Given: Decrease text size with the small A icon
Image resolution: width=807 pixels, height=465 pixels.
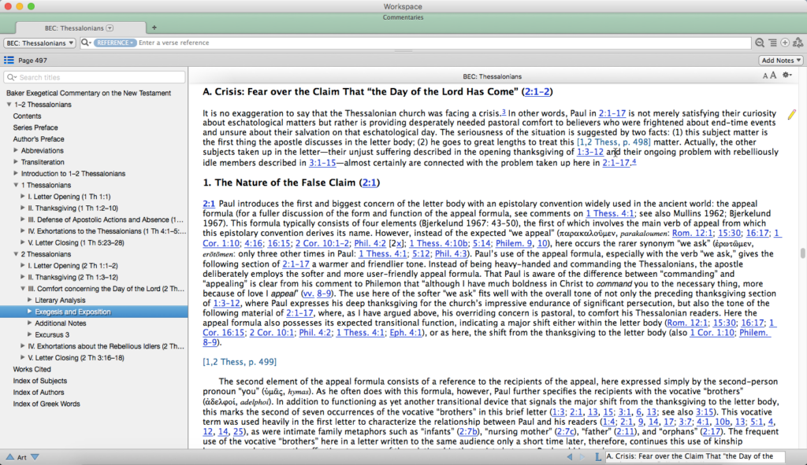Looking at the screenshot, I should [765, 75].
